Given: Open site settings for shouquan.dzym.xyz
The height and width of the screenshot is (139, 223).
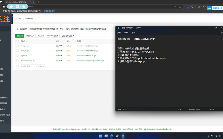Looking at the screenshot, I should (x=28, y=60).
